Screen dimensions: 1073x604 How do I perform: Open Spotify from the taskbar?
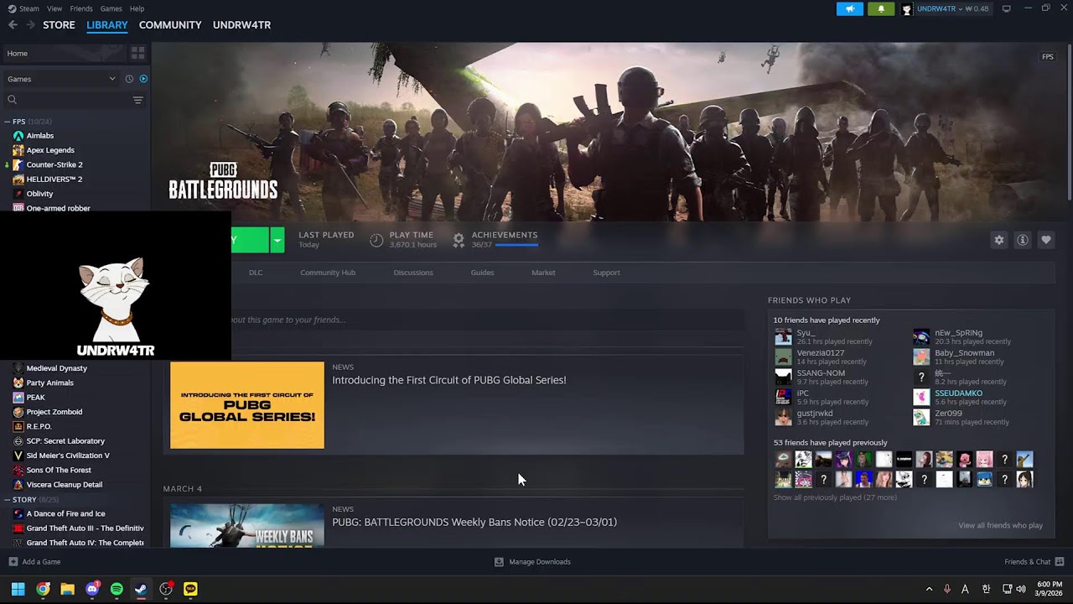117,589
